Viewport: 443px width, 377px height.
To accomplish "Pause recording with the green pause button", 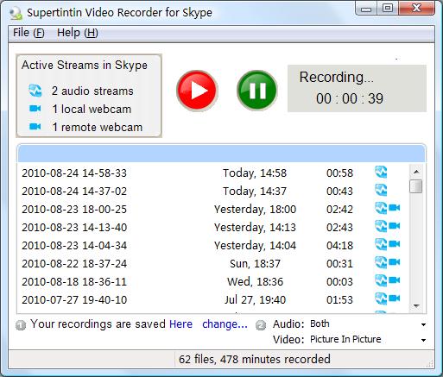I will tap(257, 91).
